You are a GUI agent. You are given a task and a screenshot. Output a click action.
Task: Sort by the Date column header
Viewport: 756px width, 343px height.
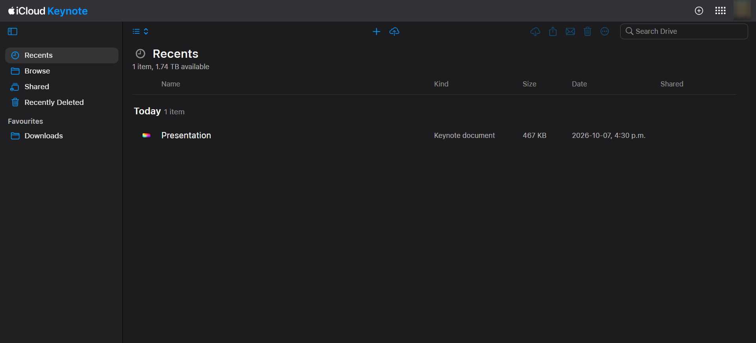coord(579,84)
